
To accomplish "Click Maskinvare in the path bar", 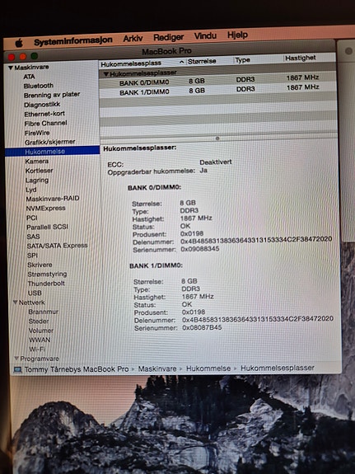I will pos(157,368).
